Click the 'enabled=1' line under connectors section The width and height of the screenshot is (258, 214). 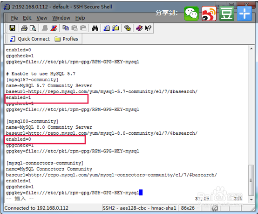click(x=19, y=181)
